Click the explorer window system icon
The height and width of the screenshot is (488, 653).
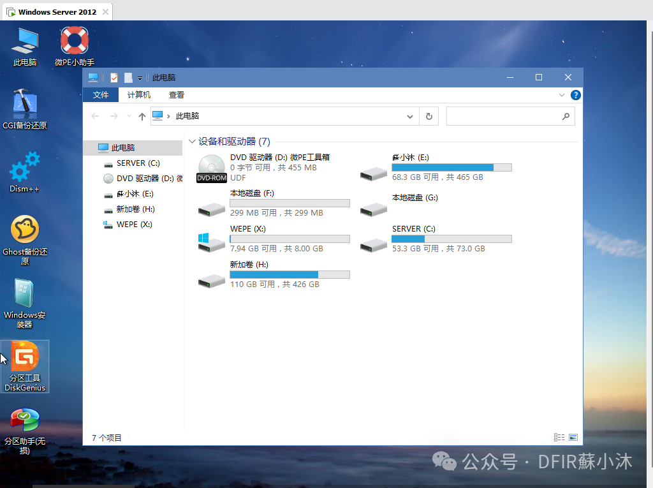[93, 78]
